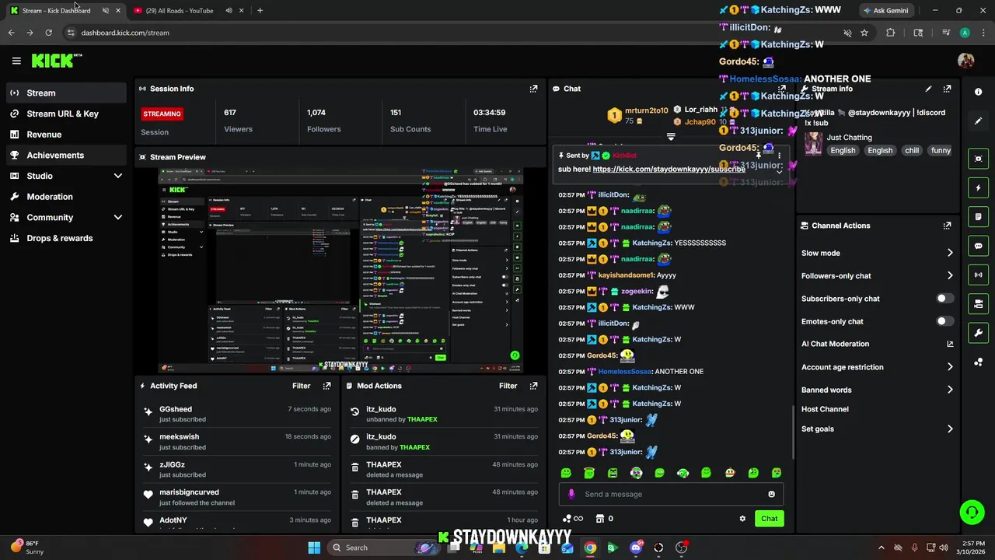995x560 pixels.
Task: Click GGsheed in the Activity Feed
Action: coord(176,409)
